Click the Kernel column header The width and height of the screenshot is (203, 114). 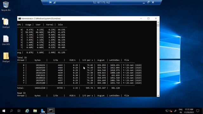pyautogui.click(x=50, y=25)
